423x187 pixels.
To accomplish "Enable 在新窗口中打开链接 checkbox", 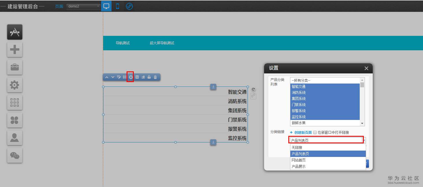I will (315, 132).
